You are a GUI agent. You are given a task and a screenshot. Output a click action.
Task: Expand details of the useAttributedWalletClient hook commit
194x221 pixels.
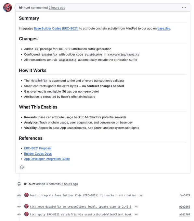click(x=136, y=214)
